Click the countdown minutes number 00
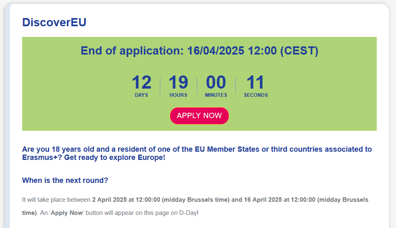This screenshot has height=228, width=396. [x=216, y=83]
